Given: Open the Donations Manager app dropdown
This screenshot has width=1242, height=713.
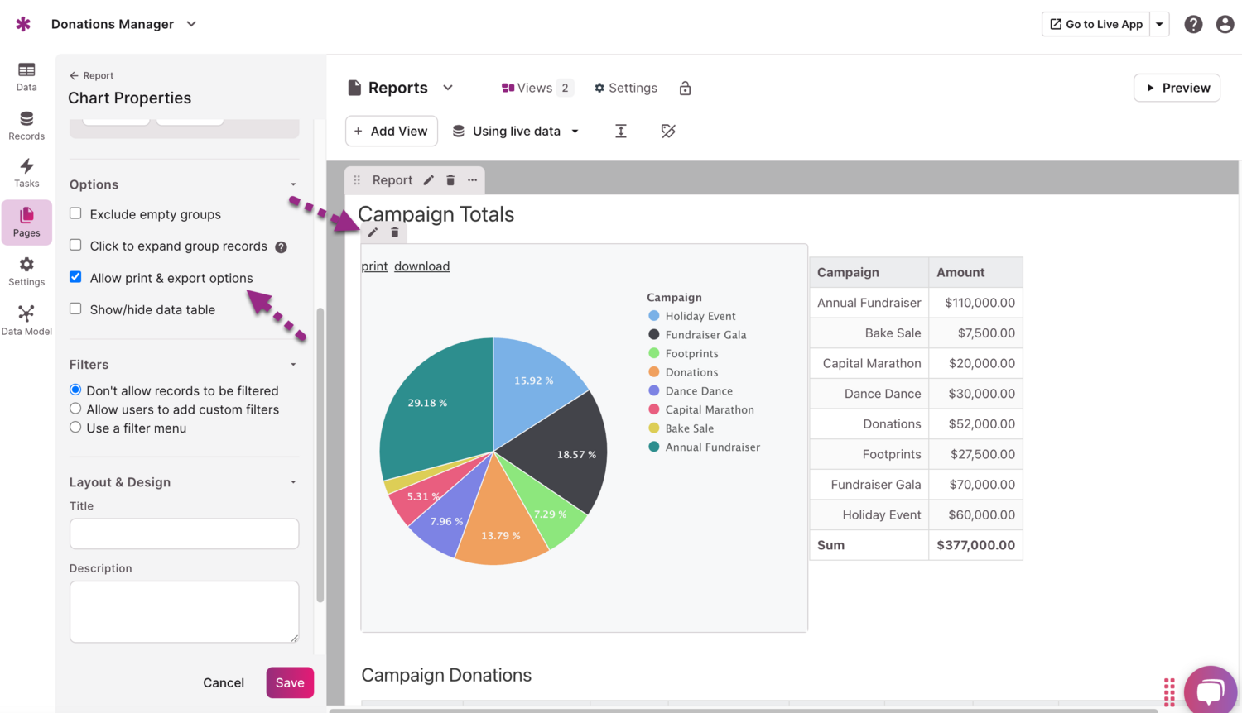Looking at the screenshot, I should pos(191,24).
